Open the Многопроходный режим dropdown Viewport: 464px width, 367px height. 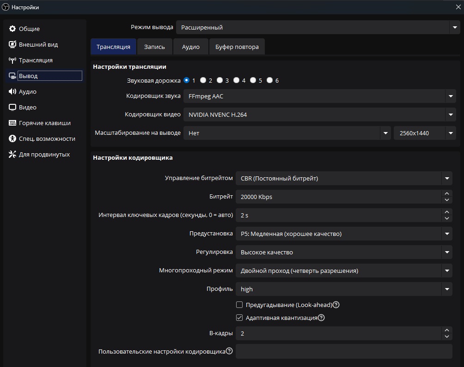pos(344,271)
